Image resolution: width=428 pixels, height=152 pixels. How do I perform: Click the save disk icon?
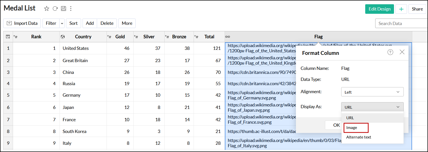pos(64,9)
